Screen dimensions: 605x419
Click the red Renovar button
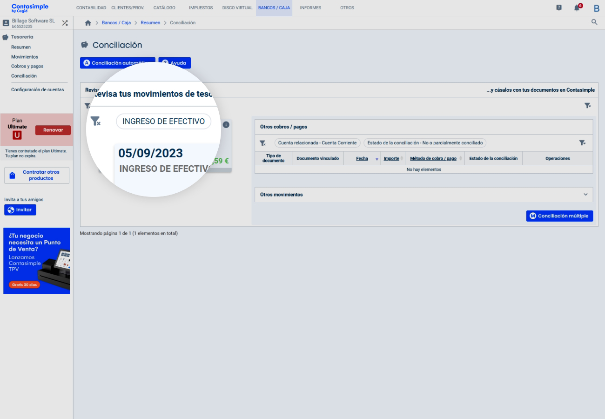click(x=53, y=130)
